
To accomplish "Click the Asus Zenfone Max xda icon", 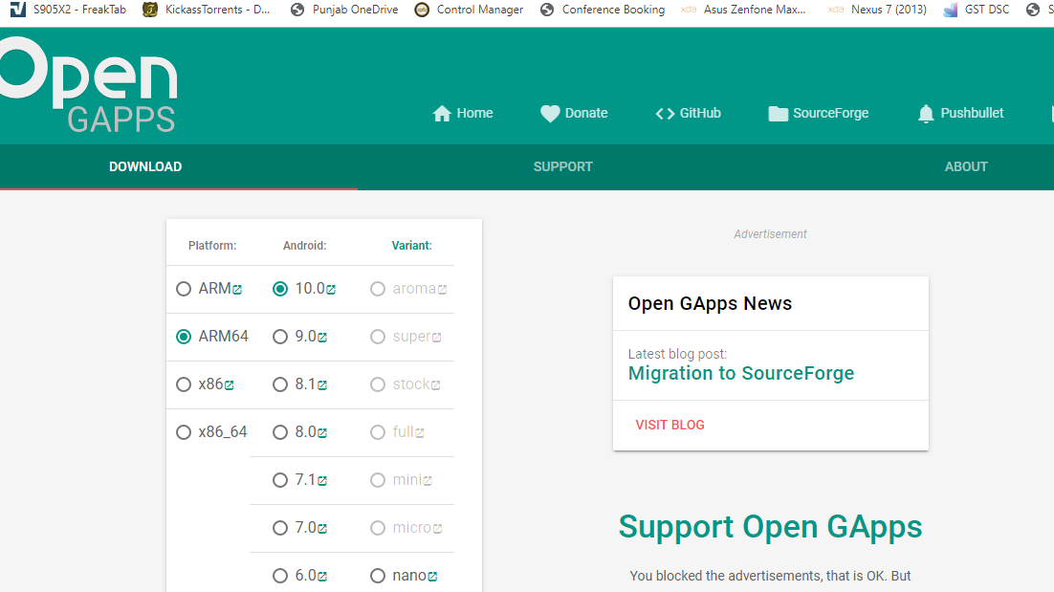I will pyautogui.click(x=689, y=10).
